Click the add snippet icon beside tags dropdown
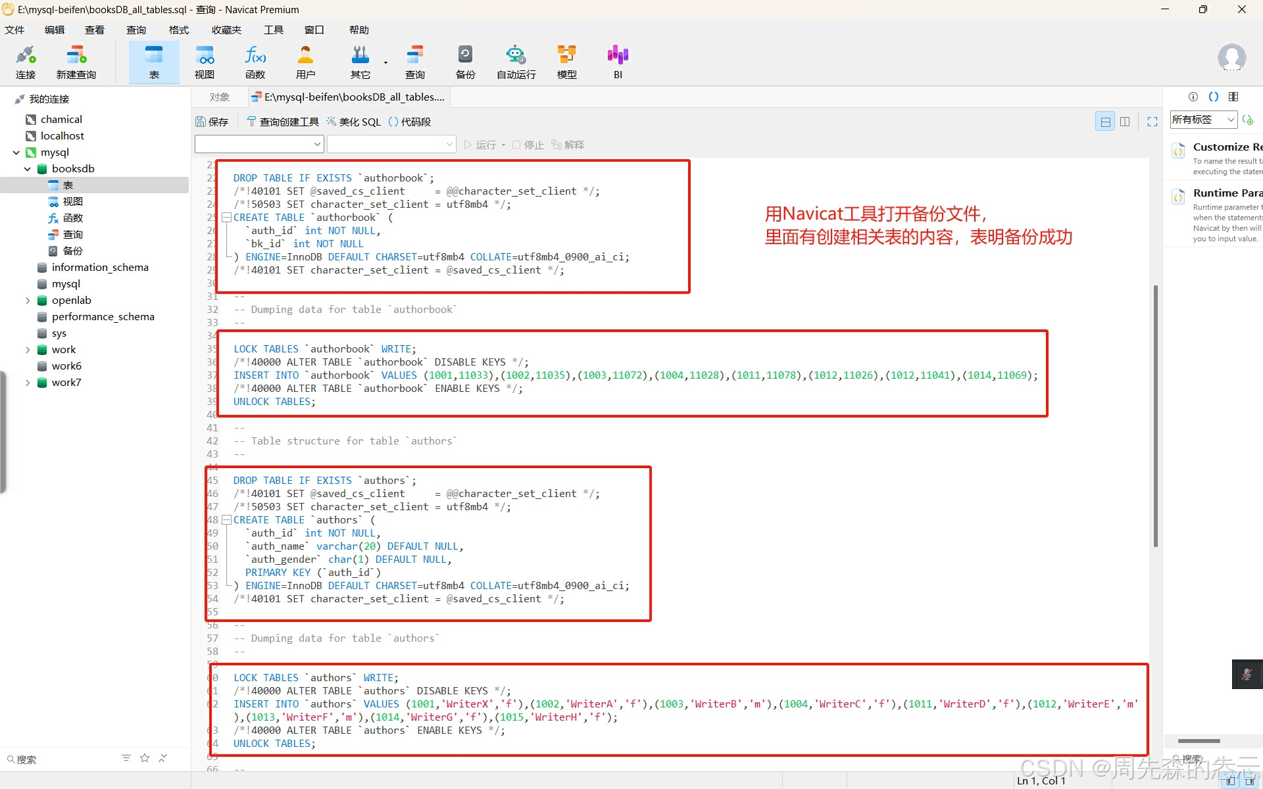1263x789 pixels. [x=1248, y=120]
